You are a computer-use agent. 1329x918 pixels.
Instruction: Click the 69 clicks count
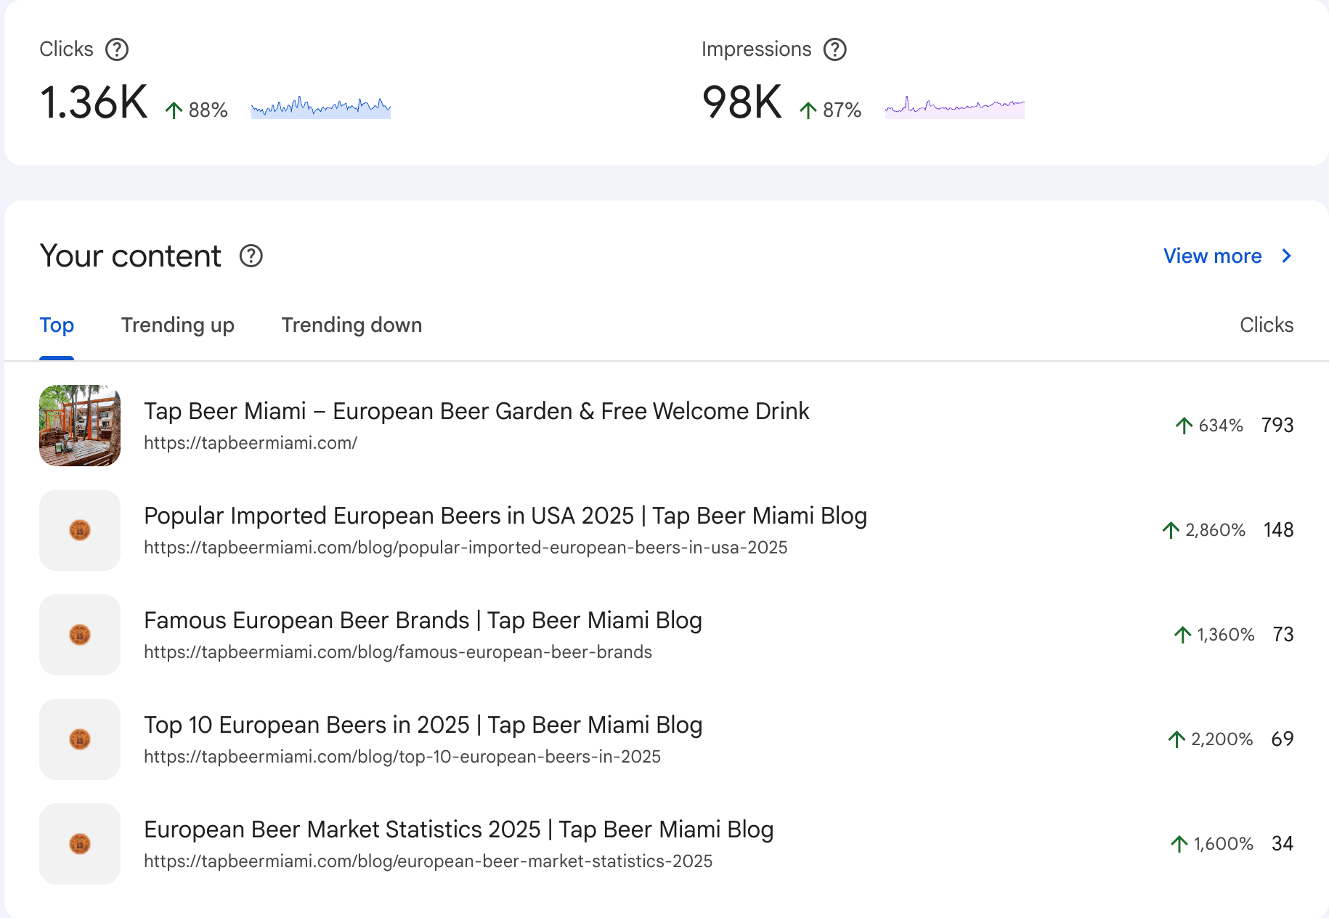point(1283,739)
